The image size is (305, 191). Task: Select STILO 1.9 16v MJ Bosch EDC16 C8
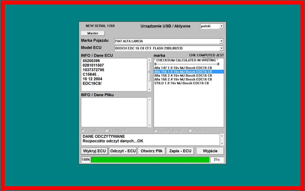pos(189,83)
